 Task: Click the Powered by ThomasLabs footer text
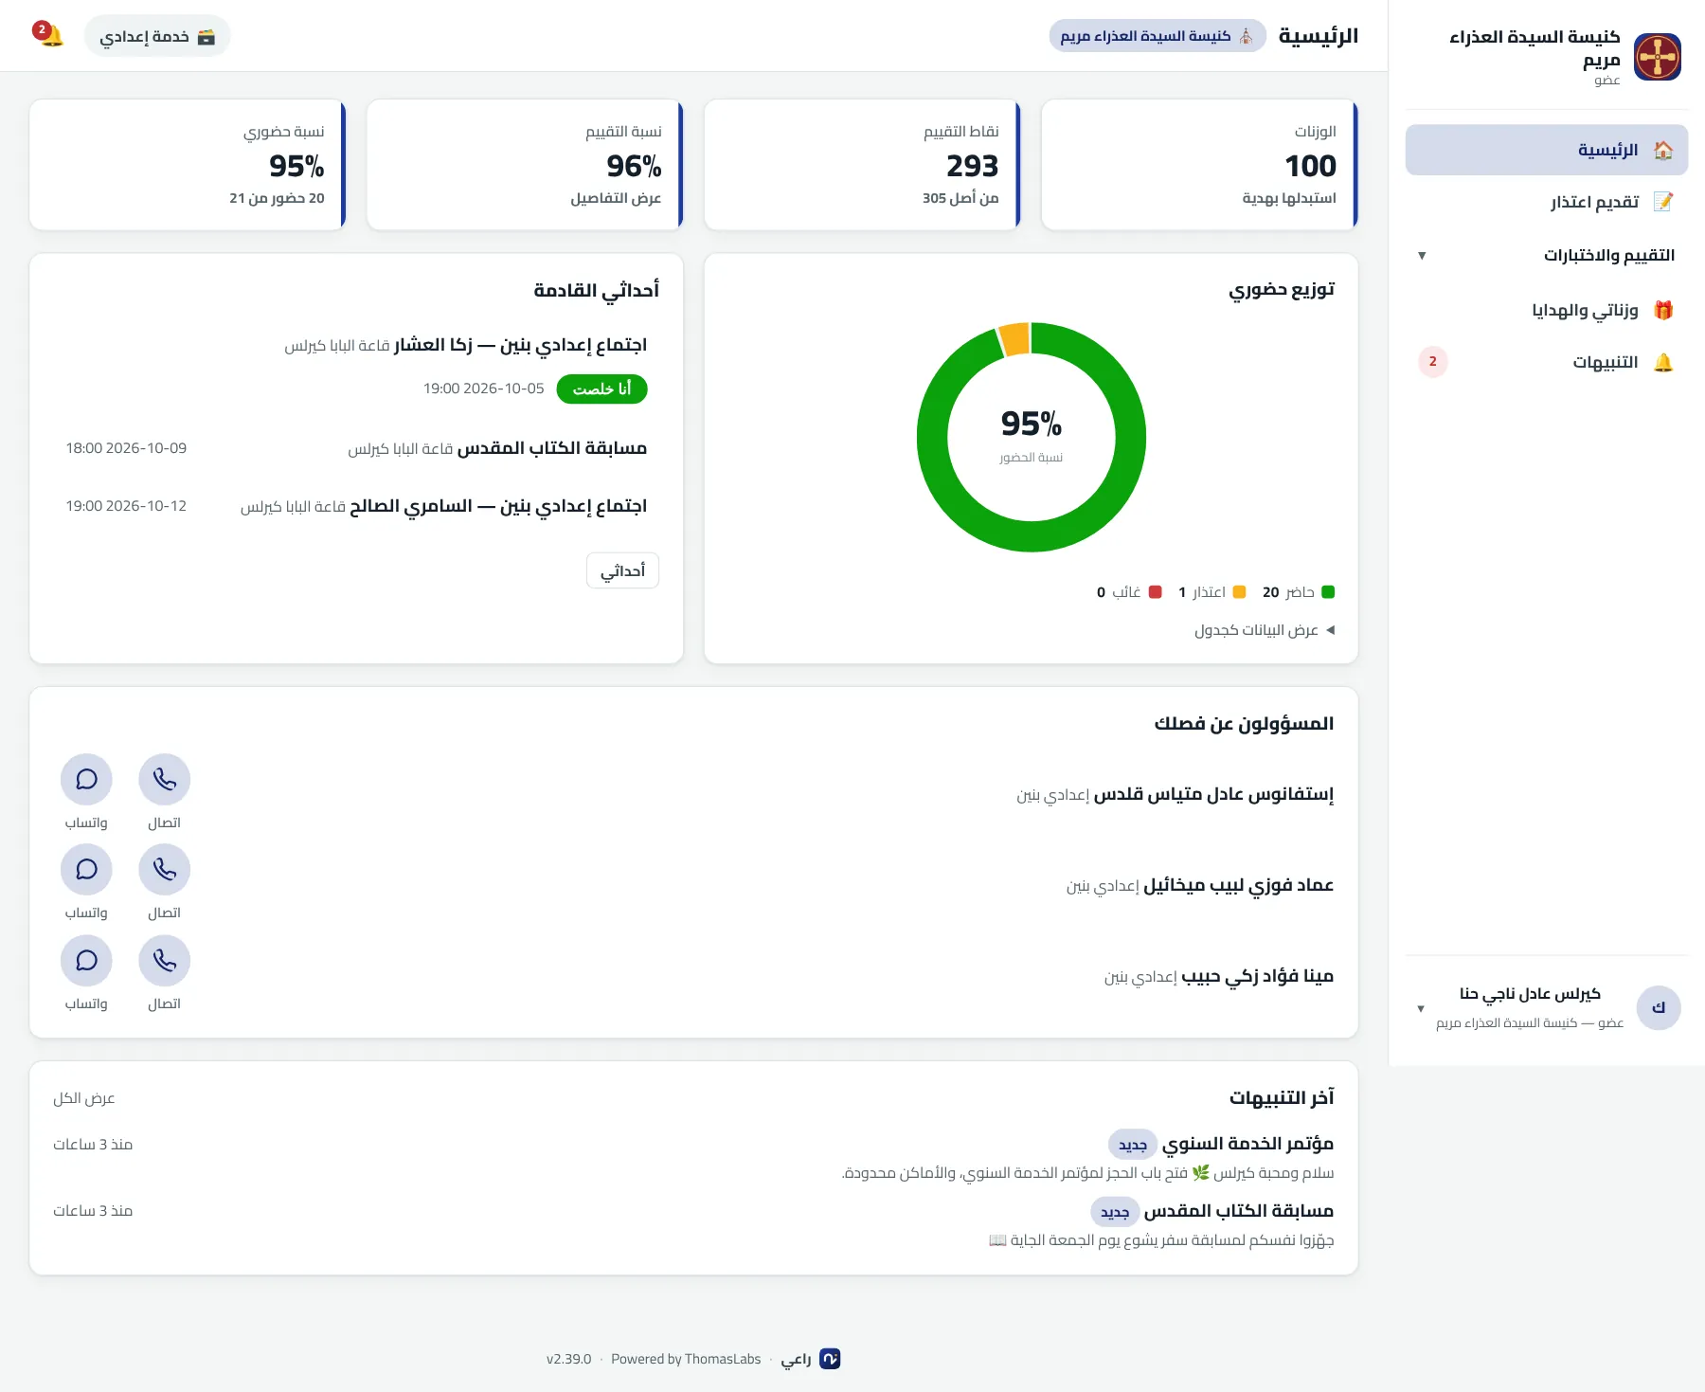pos(686,1359)
